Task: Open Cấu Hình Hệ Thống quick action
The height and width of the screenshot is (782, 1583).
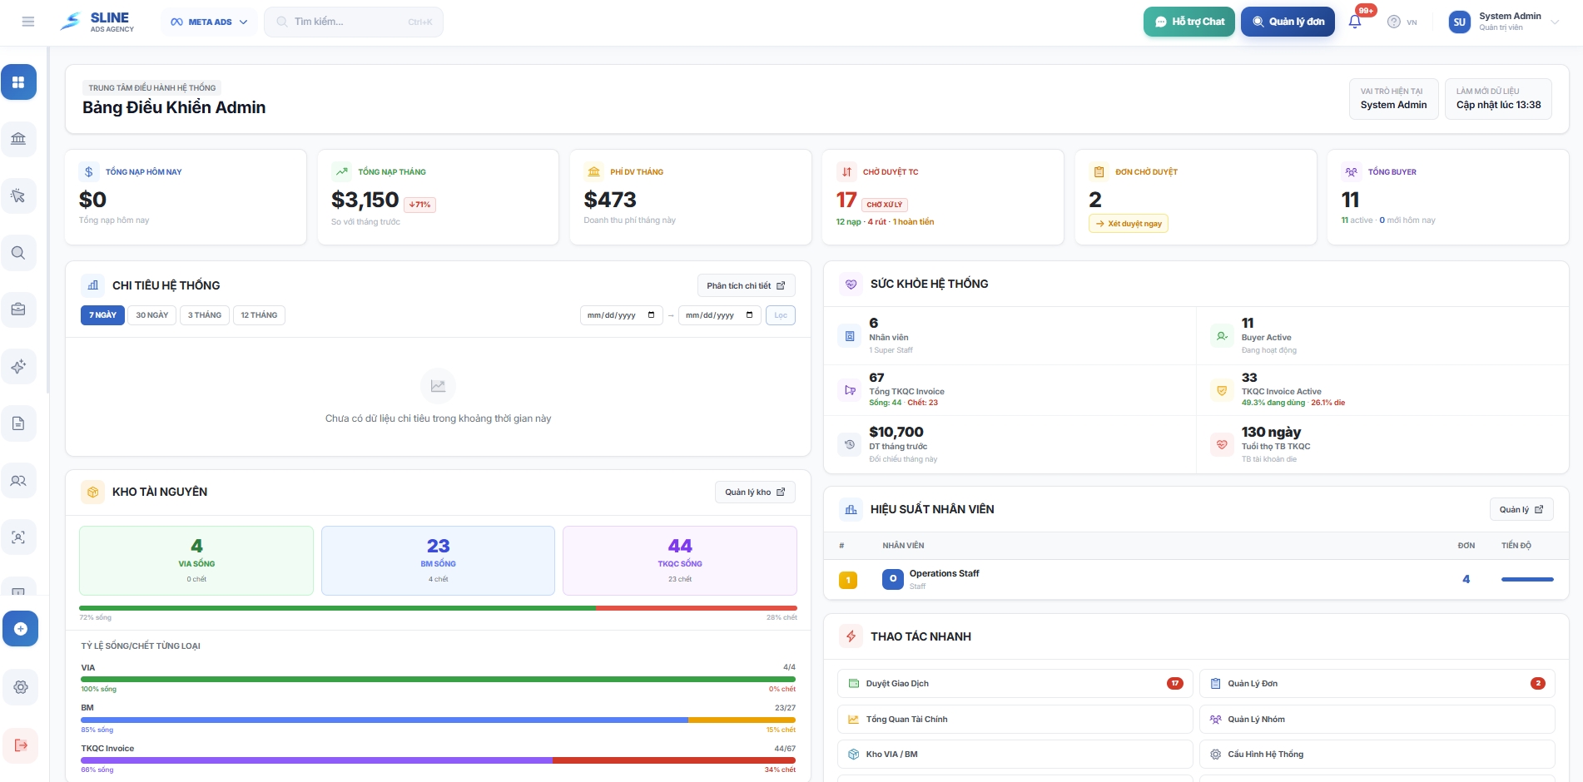Action: [1377, 755]
